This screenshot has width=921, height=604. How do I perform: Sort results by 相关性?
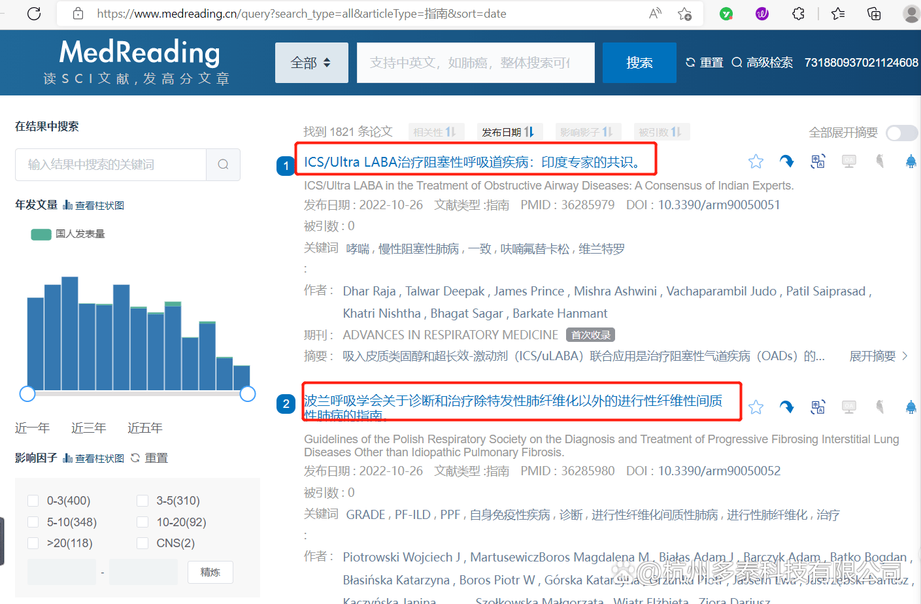(435, 132)
